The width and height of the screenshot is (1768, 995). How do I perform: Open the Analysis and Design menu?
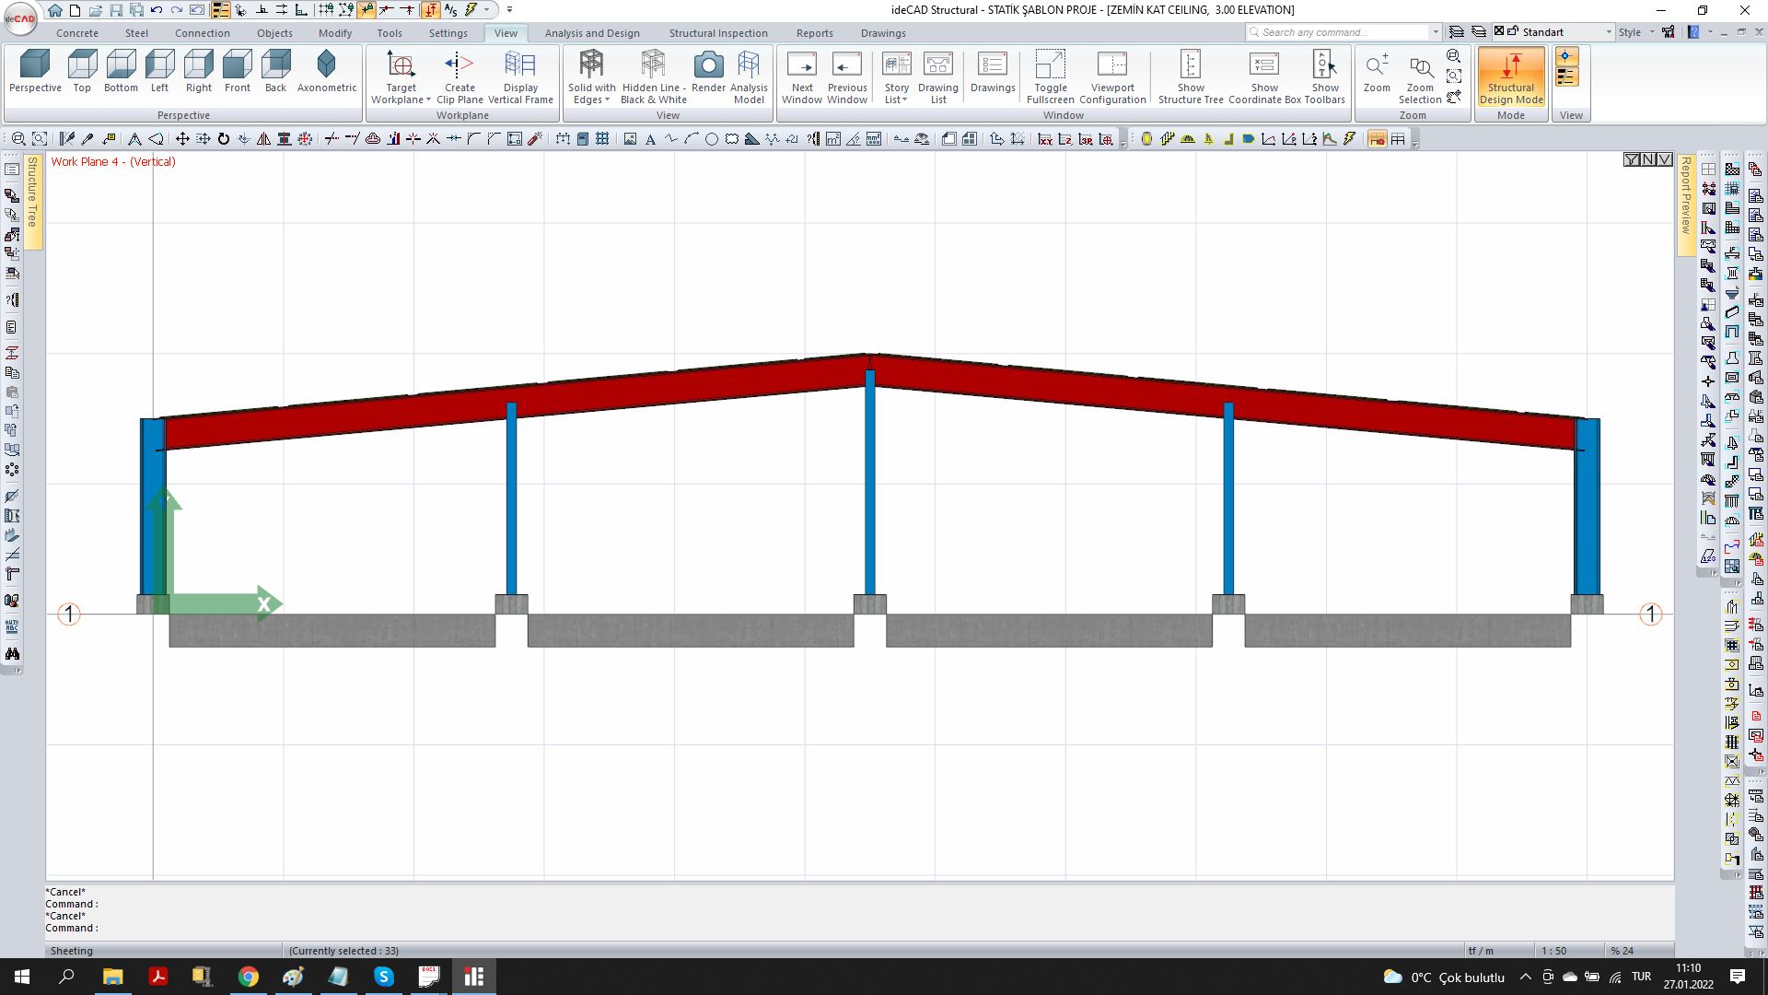coord(592,32)
